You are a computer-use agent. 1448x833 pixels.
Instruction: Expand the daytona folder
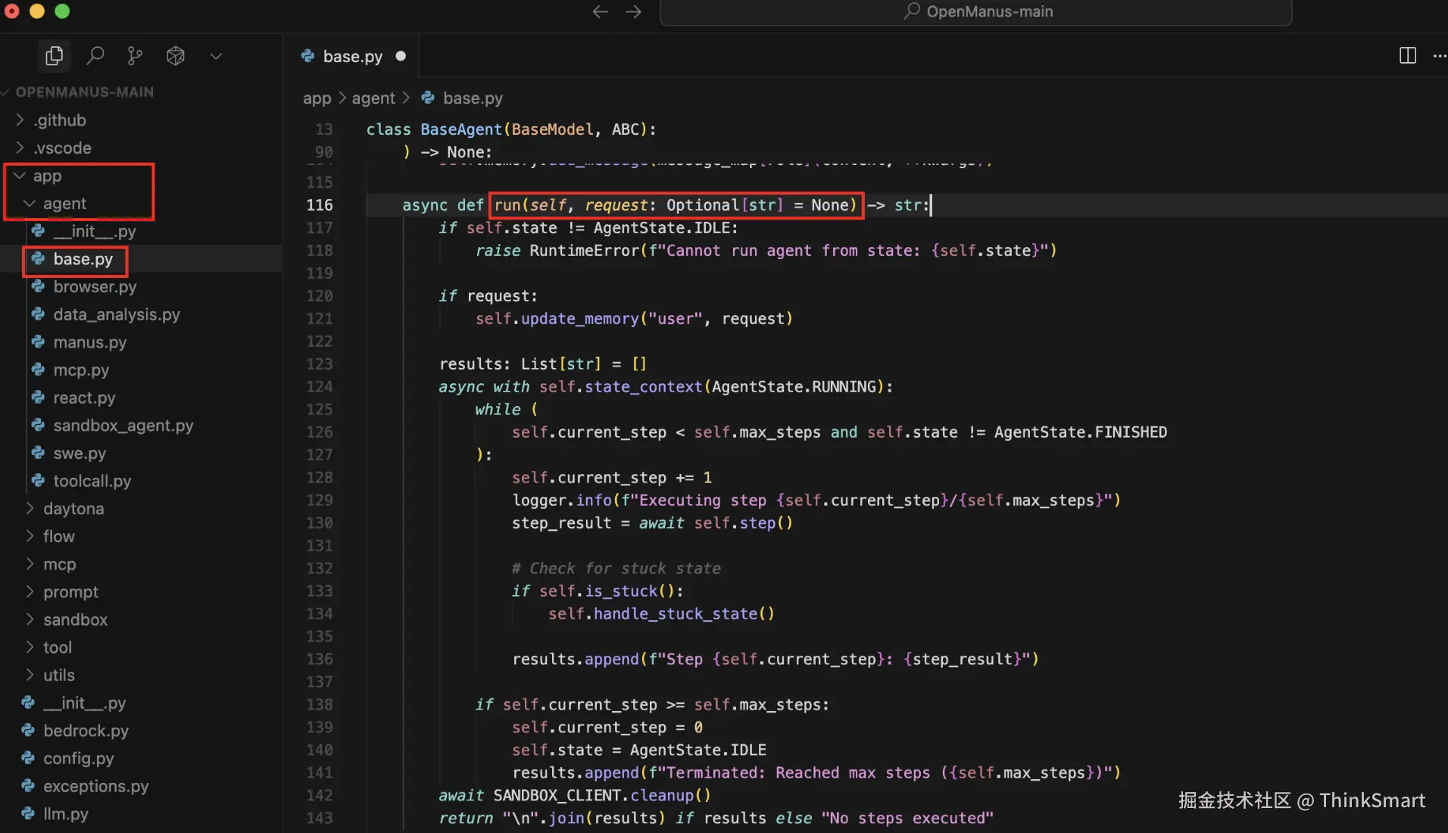click(73, 509)
